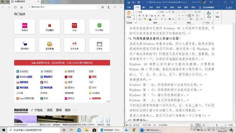
Task: Refresh the Edge page
Action: [x=15, y=7]
